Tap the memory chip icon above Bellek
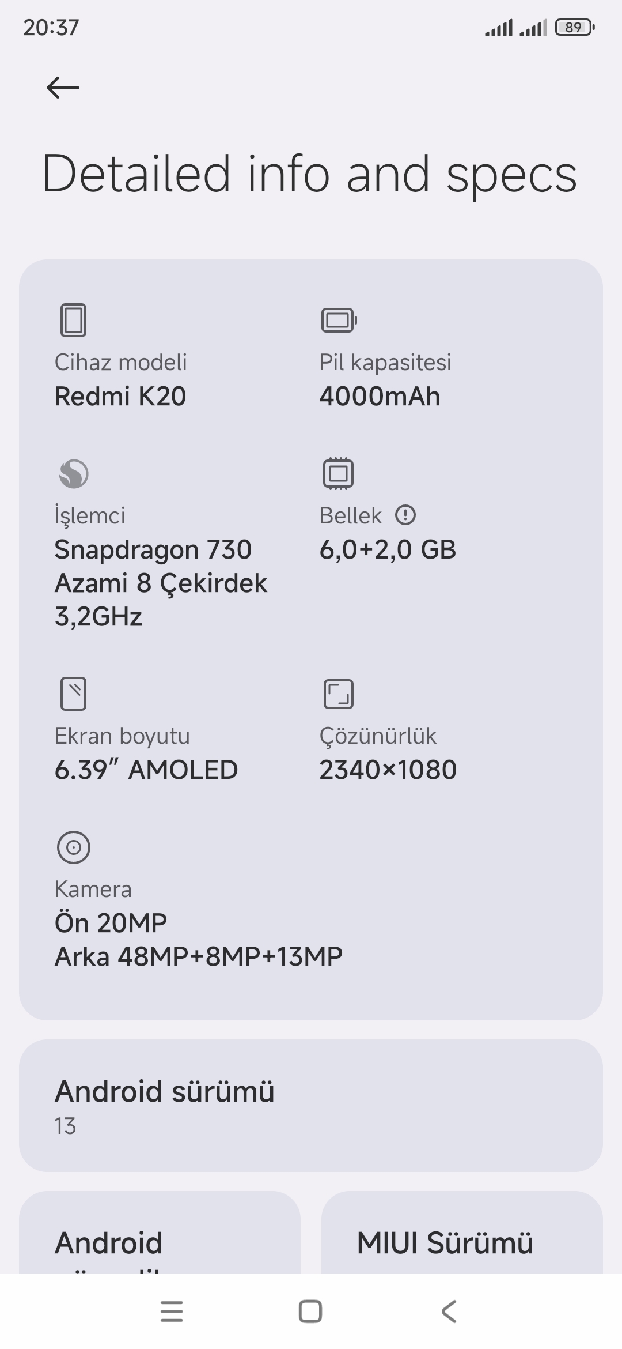622x1349 pixels. click(338, 474)
